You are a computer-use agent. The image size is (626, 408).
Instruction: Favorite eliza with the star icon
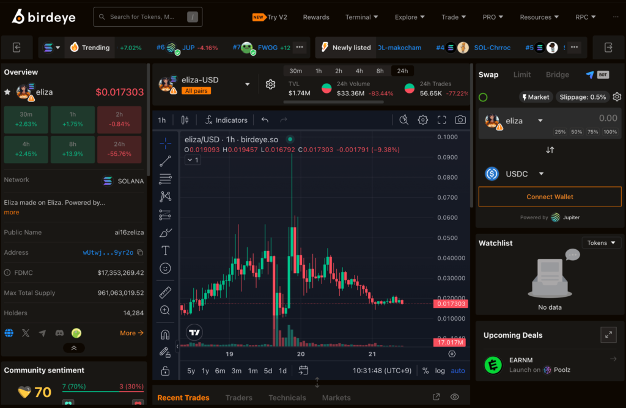pyautogui.click(x=7, y=92)
